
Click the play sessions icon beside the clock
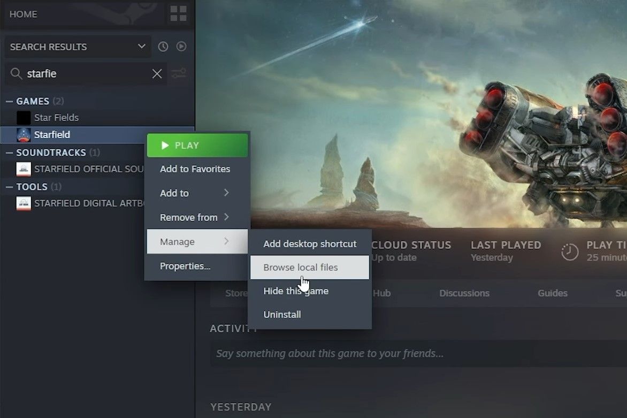181,47
